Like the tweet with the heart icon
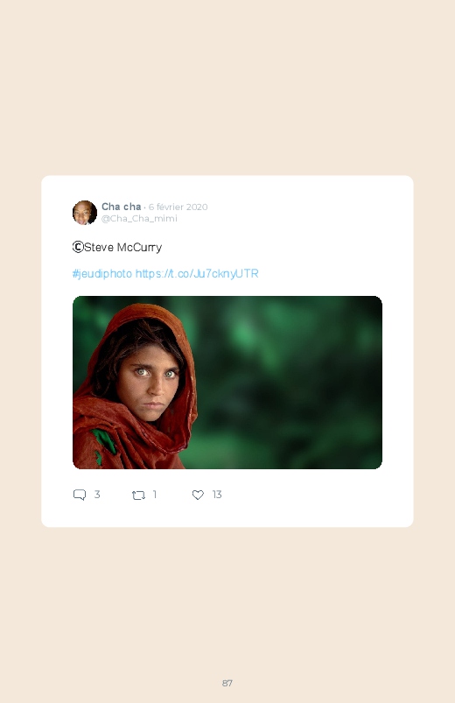 pyautogui.click(x=198, y=495)
